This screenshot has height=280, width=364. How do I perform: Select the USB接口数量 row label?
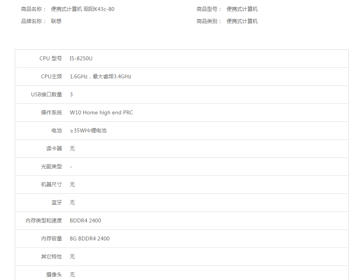pos(47,94)
